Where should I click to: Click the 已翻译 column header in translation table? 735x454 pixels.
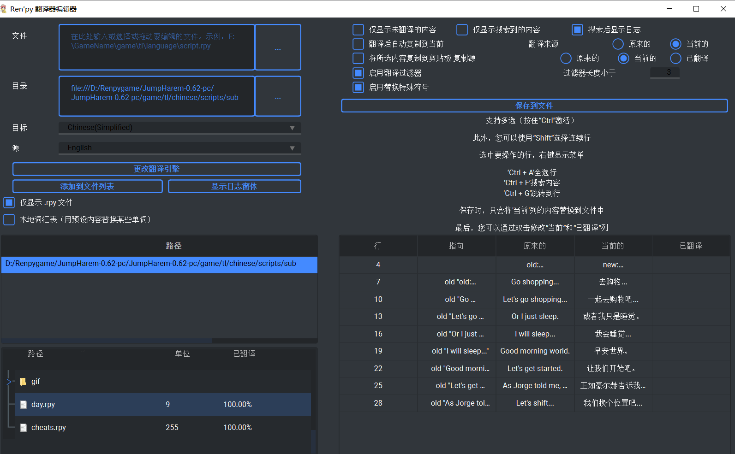[691, 246]
